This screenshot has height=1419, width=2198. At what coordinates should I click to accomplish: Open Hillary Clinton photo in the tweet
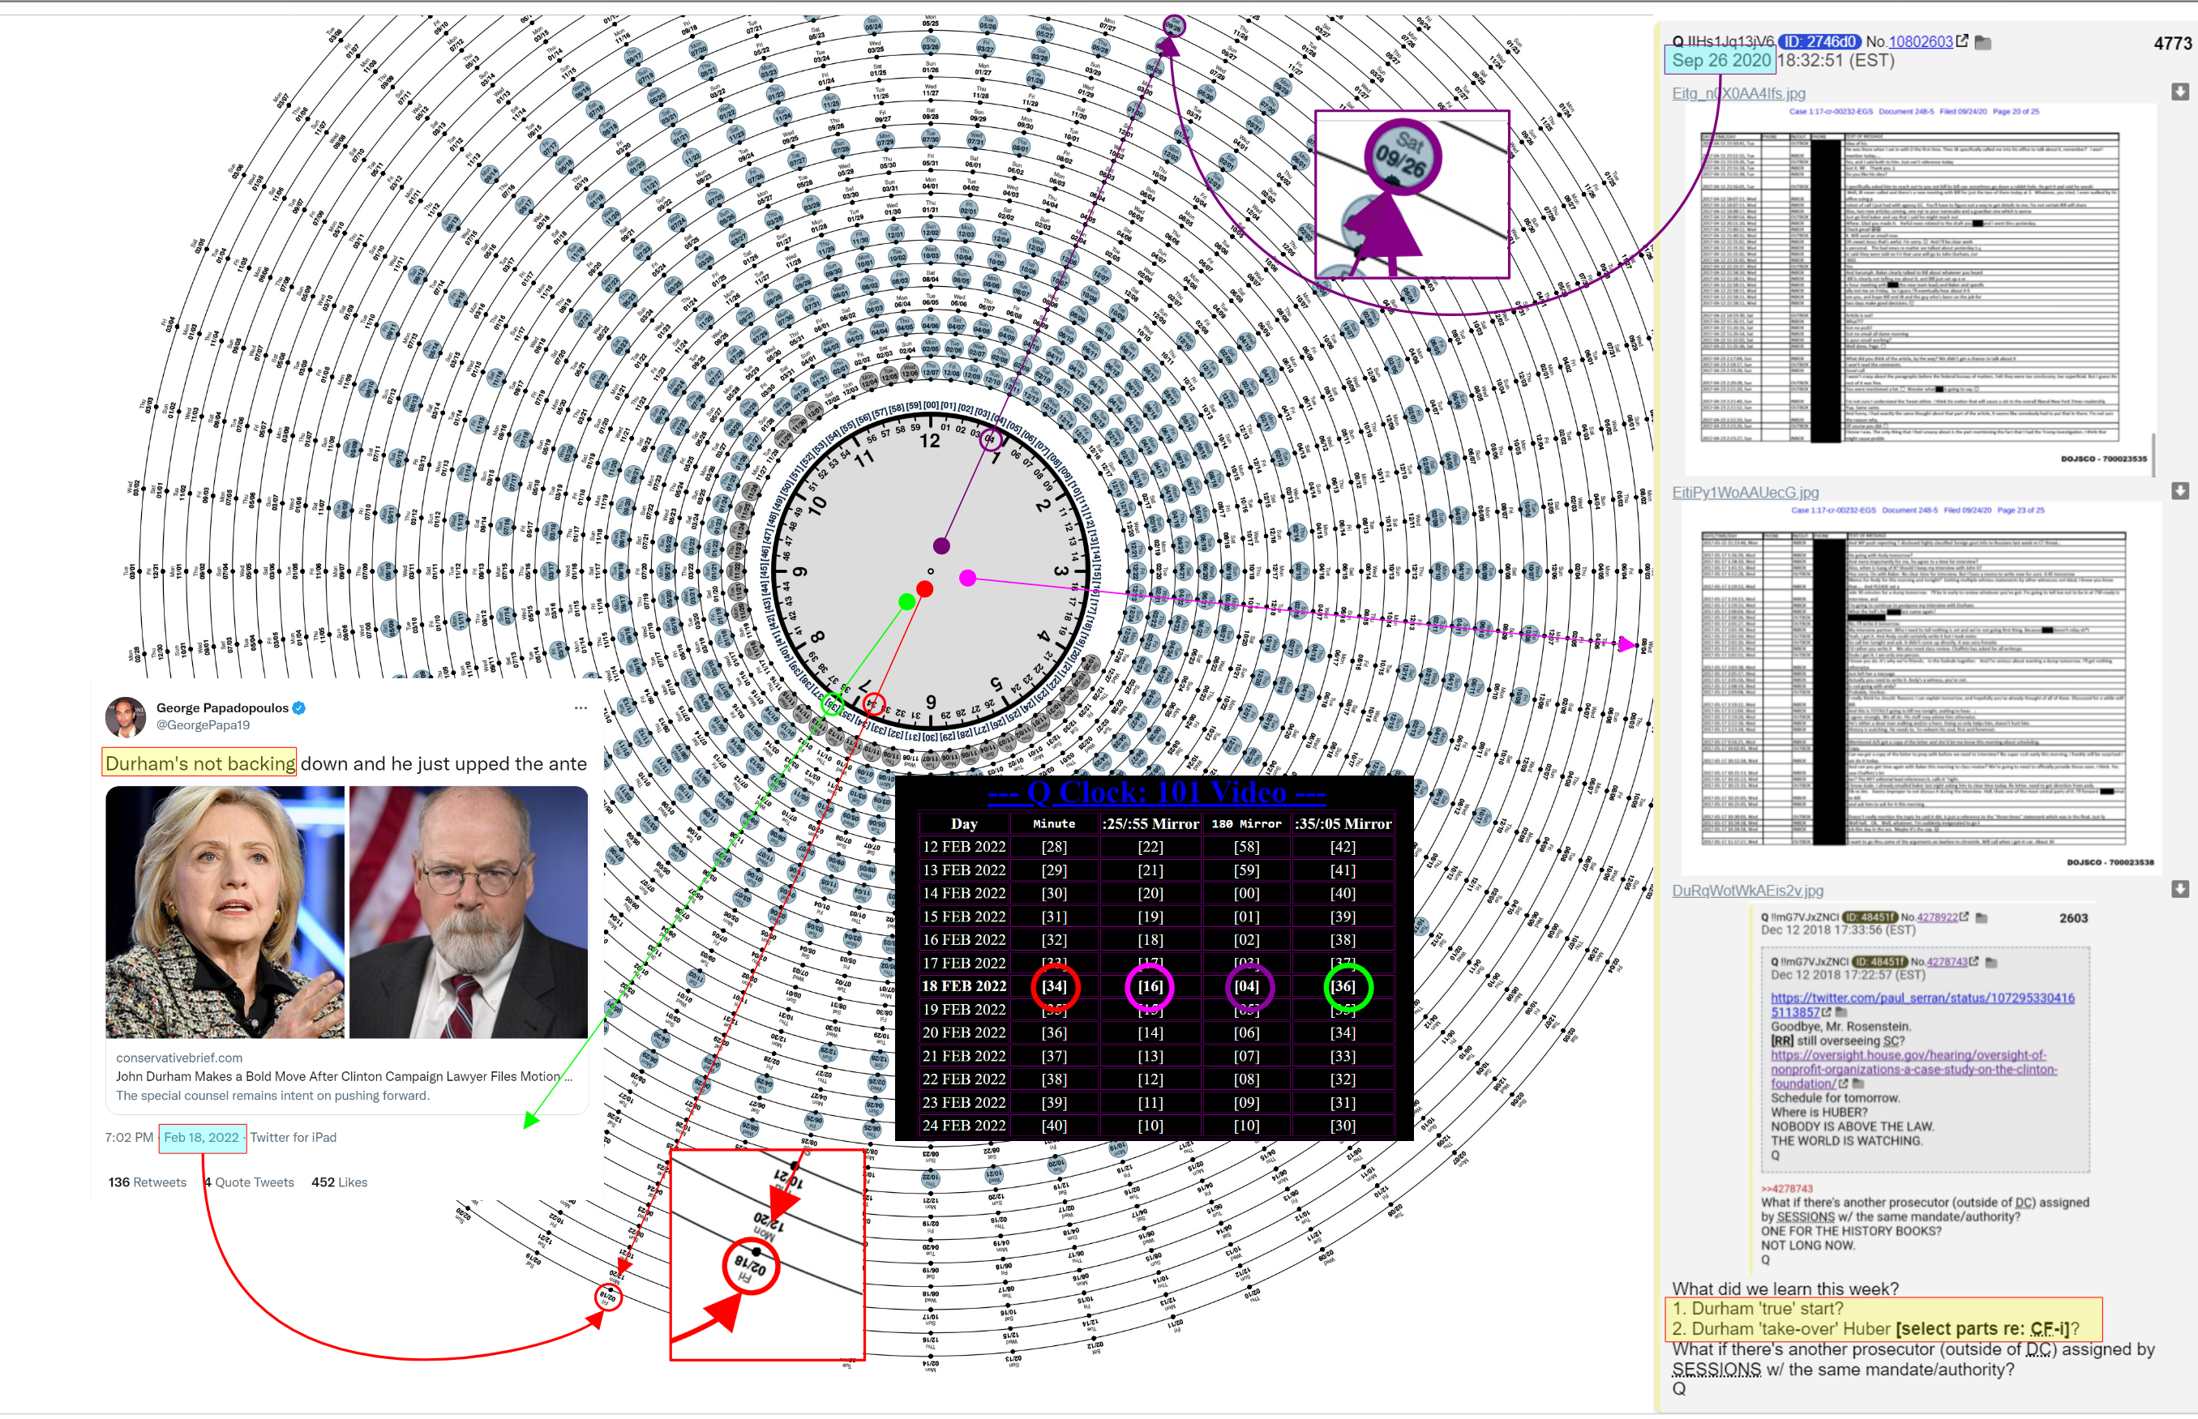pos(225,912)
